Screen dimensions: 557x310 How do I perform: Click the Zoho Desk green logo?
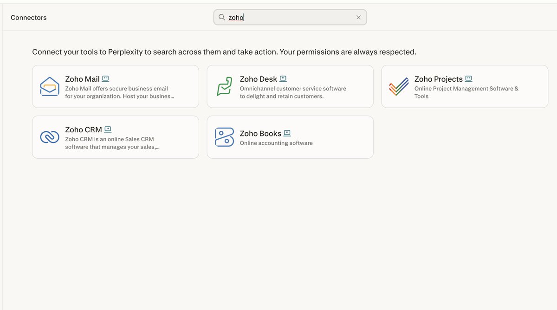pos(224,87)
